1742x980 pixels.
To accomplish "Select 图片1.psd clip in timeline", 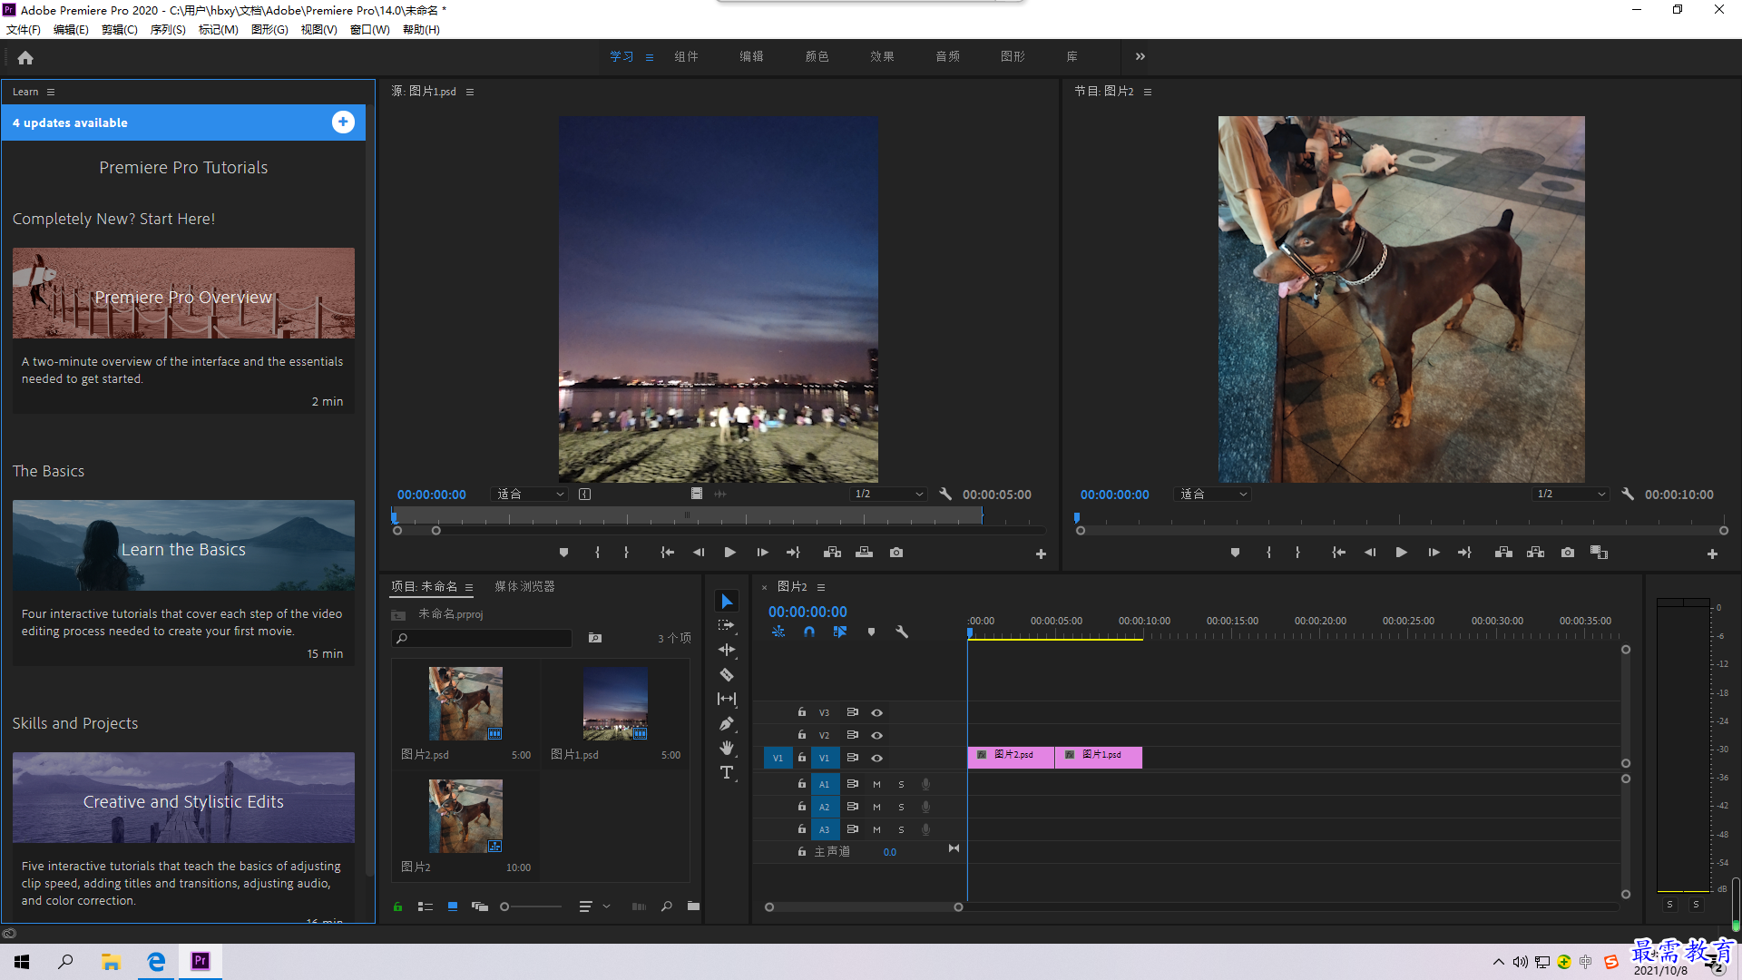I will pyautogui.click(x=1099, y=757).
